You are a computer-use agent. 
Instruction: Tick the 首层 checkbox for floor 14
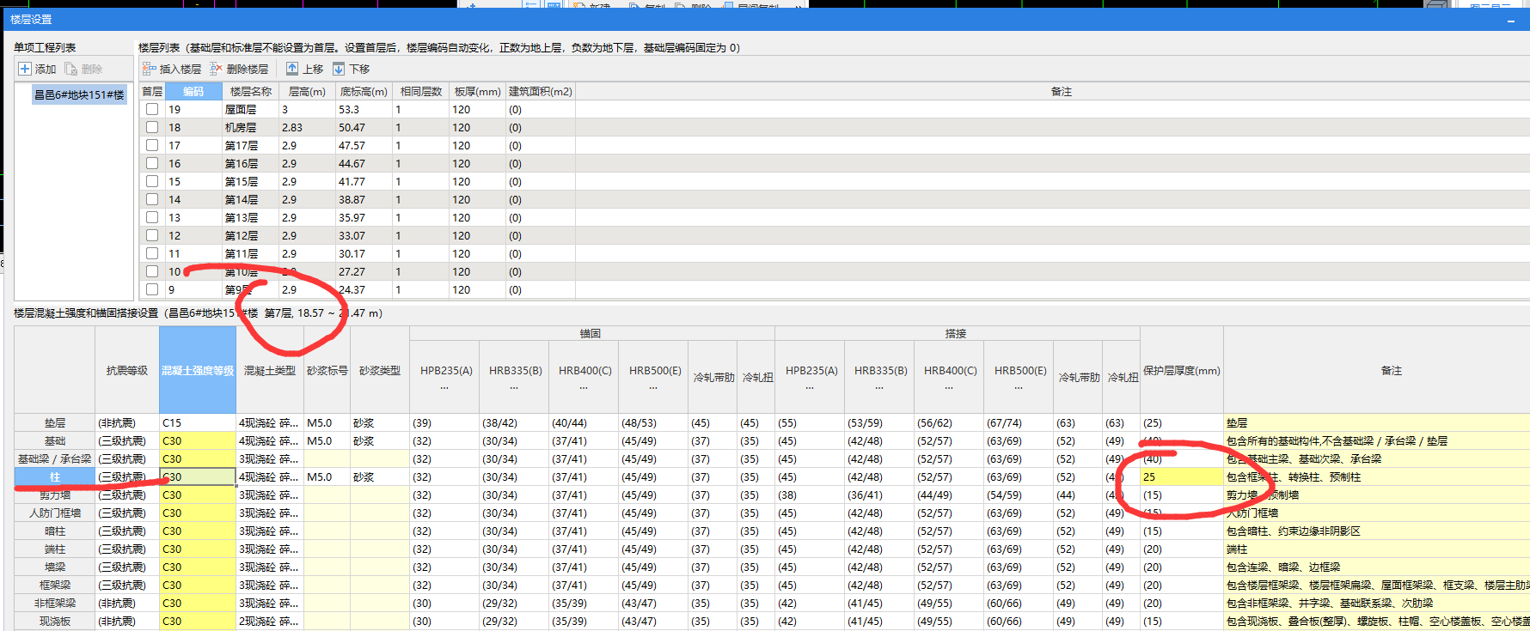pyautogui.click(x=152, y=199)
